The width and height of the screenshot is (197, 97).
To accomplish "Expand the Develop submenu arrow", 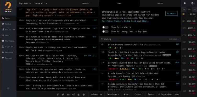I will (15, 52).
